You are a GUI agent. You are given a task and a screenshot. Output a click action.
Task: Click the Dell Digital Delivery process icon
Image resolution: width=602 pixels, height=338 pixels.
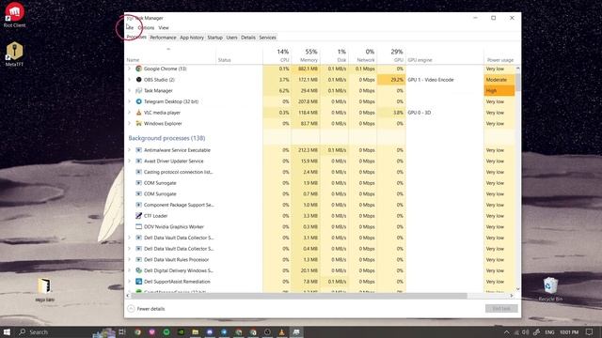point(138,270)
